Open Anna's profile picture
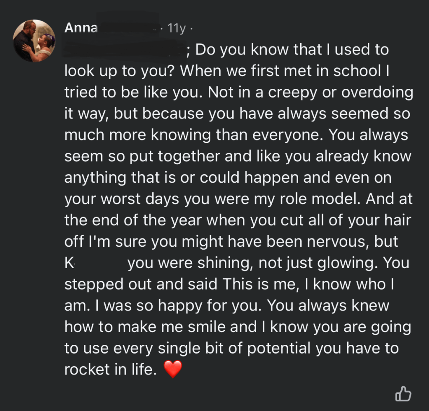The height and width of the screenshot is (411, 429). tap(34, 41)
